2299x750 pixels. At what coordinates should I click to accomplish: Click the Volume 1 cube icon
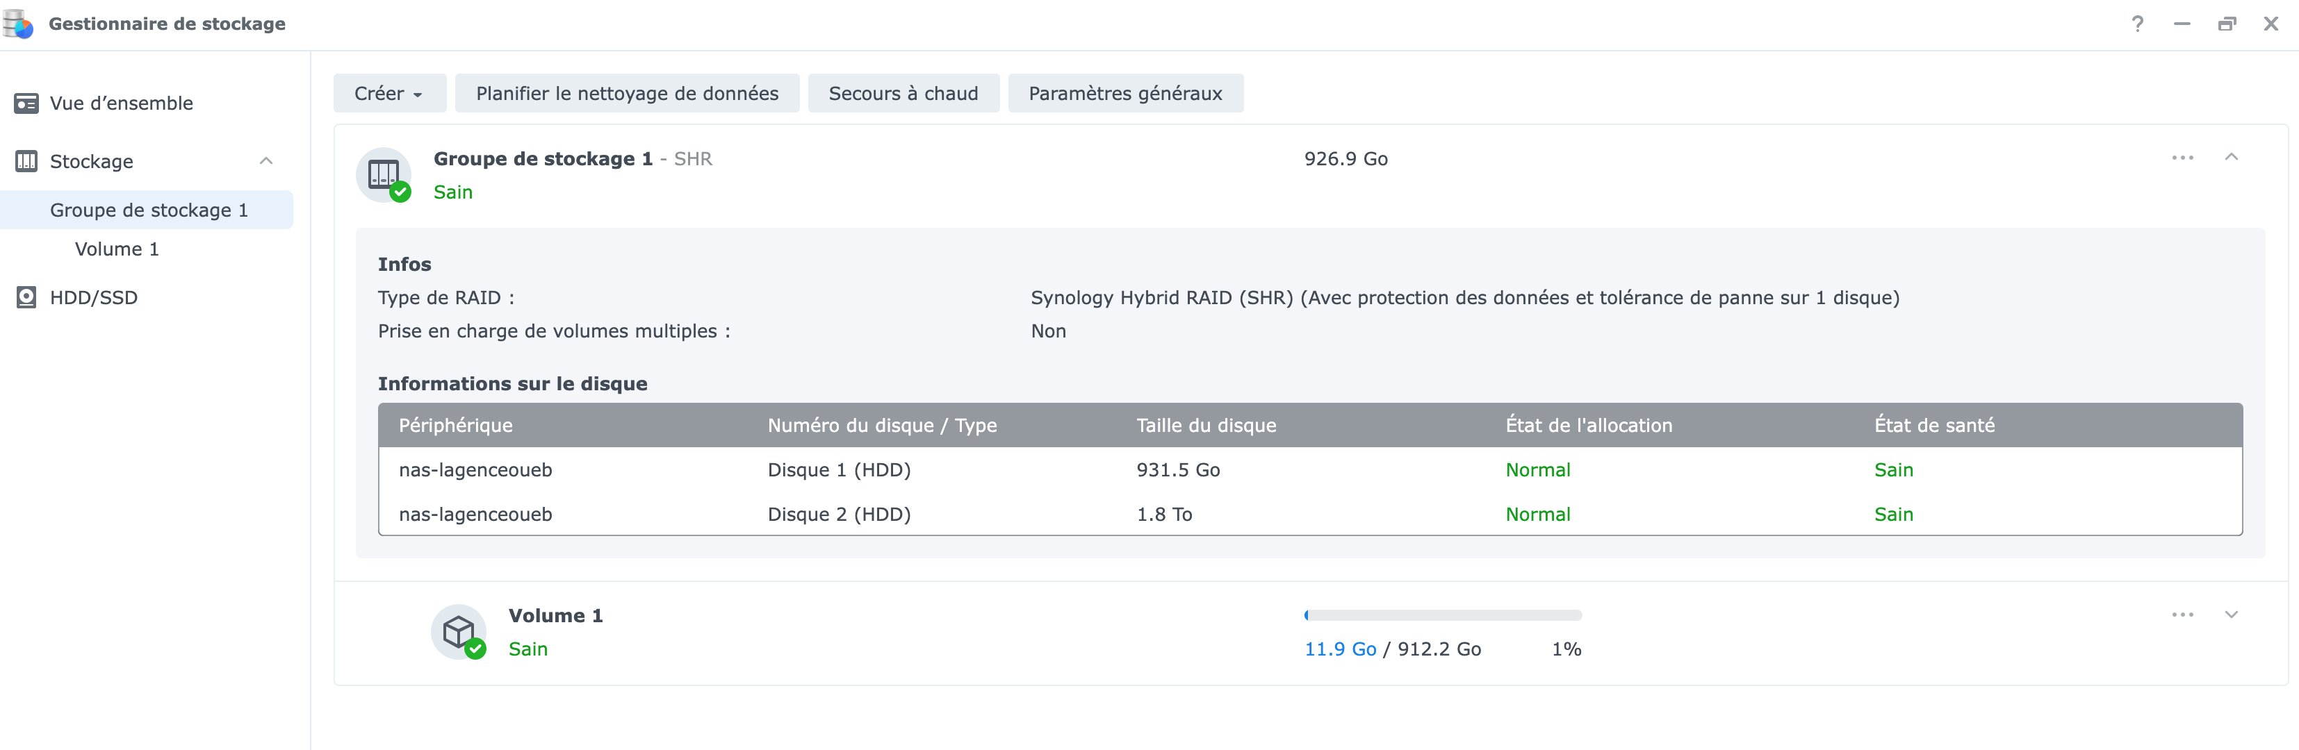459,632
